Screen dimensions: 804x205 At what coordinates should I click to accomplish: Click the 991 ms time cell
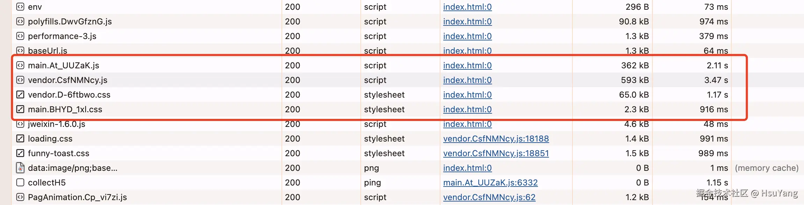(x=714, y=138)
